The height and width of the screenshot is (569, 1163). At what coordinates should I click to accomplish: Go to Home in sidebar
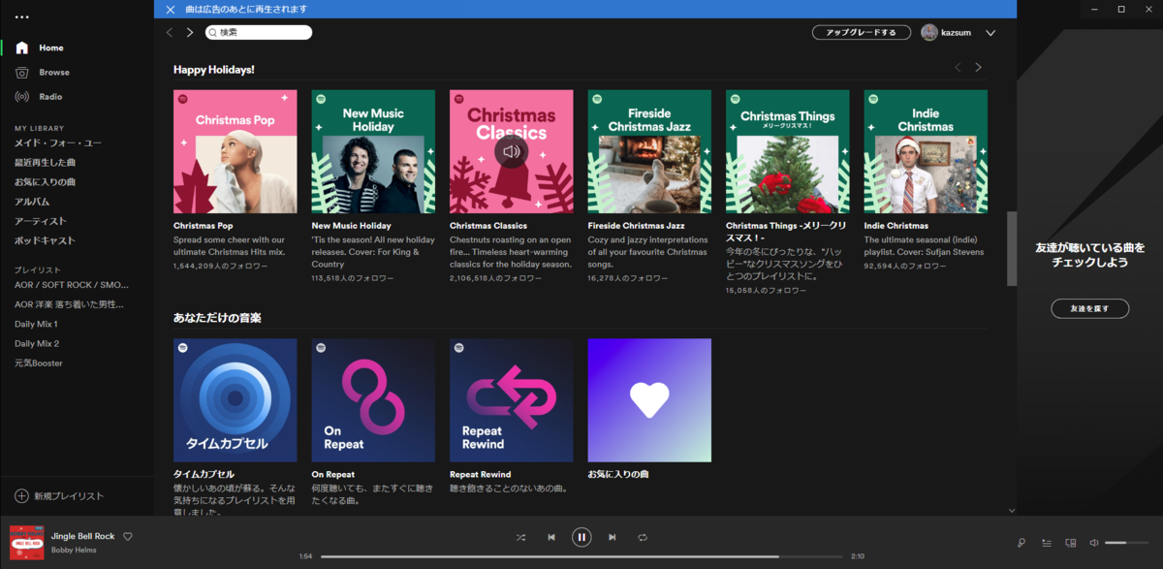pyautogui.click(x=51, y=47)
